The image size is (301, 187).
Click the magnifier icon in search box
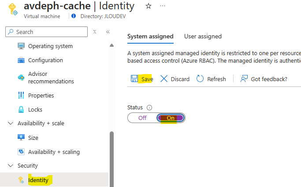[11, 31]
